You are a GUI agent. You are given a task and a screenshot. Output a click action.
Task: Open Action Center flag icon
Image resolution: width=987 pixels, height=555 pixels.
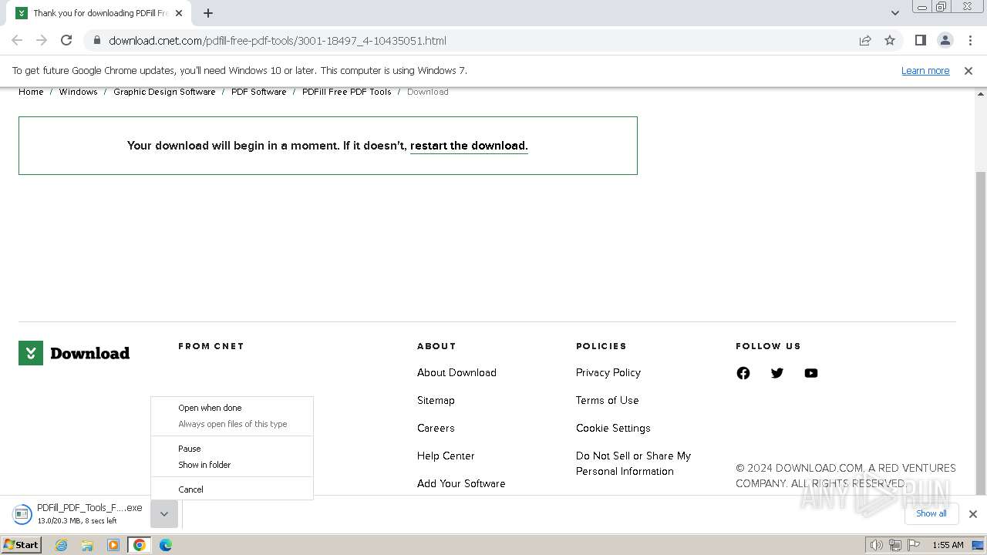click(914, 545)
